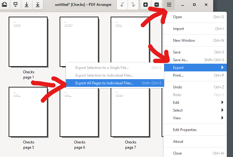Select the top-row thumbnail above Checks page 6

point(79,39)
